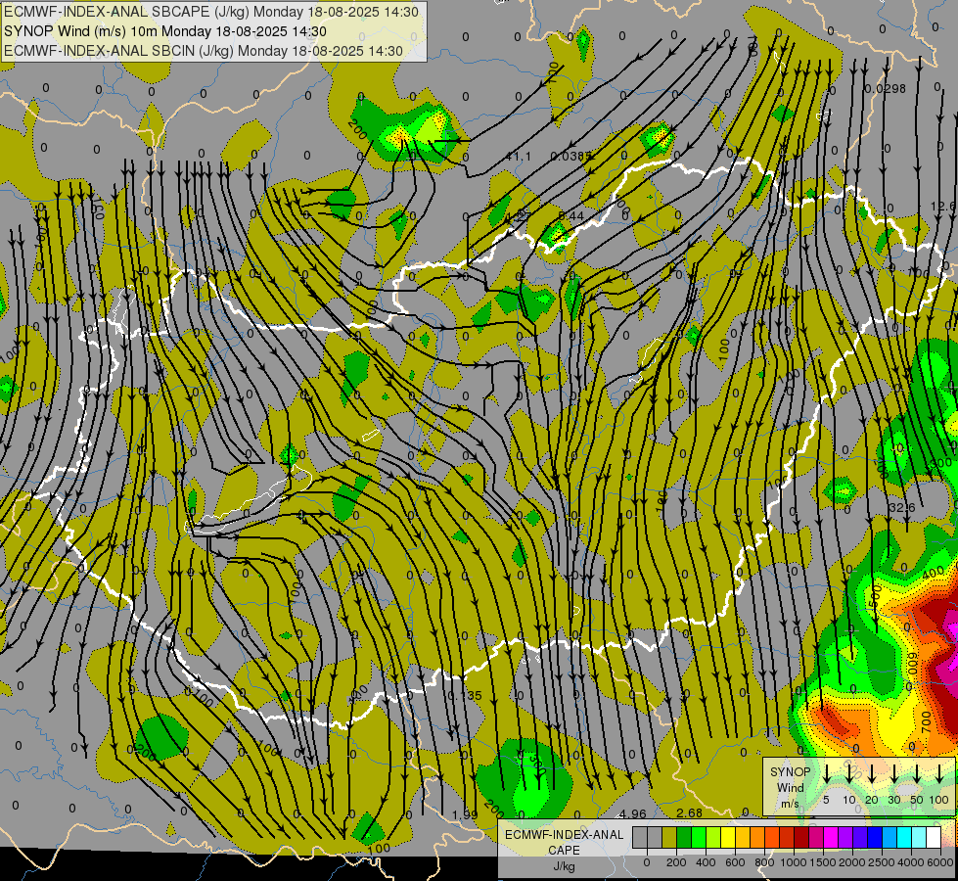Click the 50 m/s wind arrow in legend
The image size is (958, 881).
[917, 773]
